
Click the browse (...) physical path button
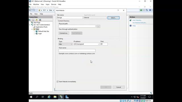click(98, 26)
